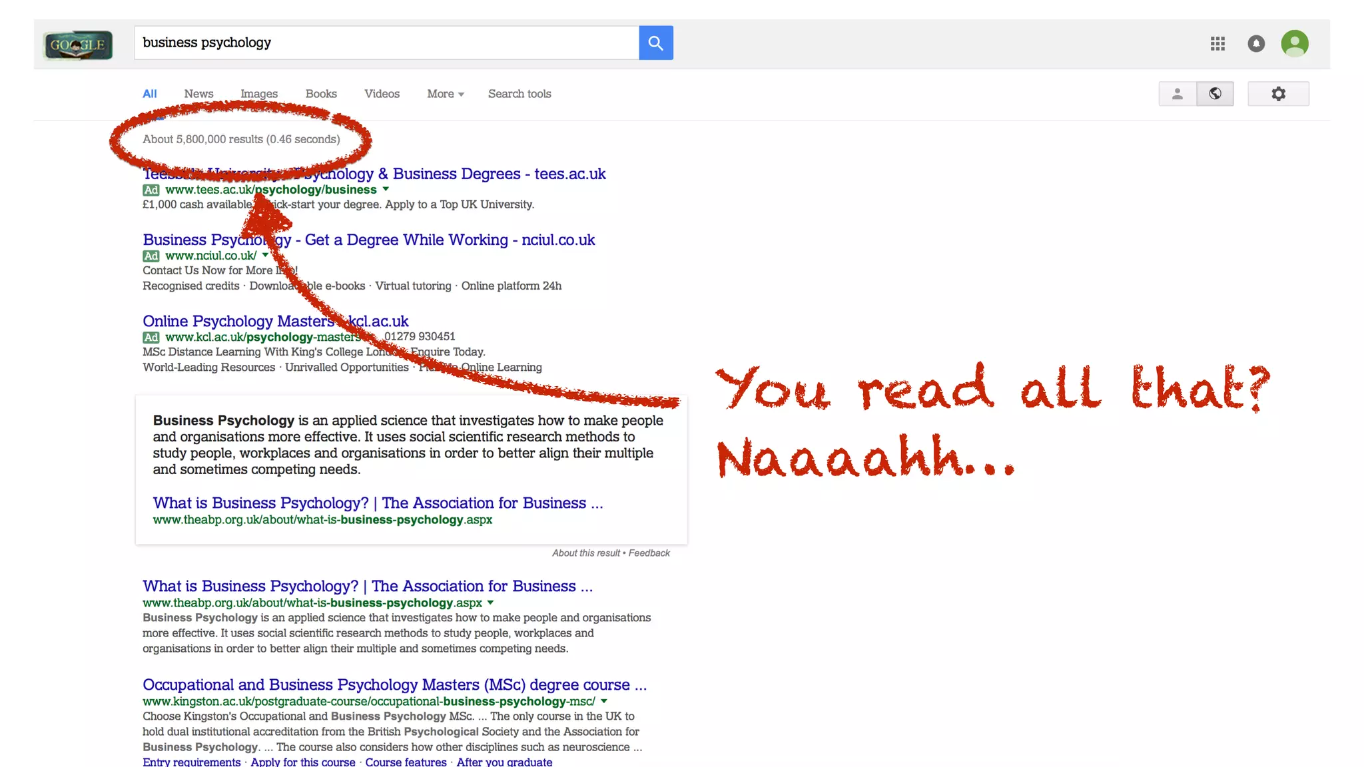Click the www.kingston.ac.uk green URL
This screenshot has height=767, width=1364.
(368, 702)
